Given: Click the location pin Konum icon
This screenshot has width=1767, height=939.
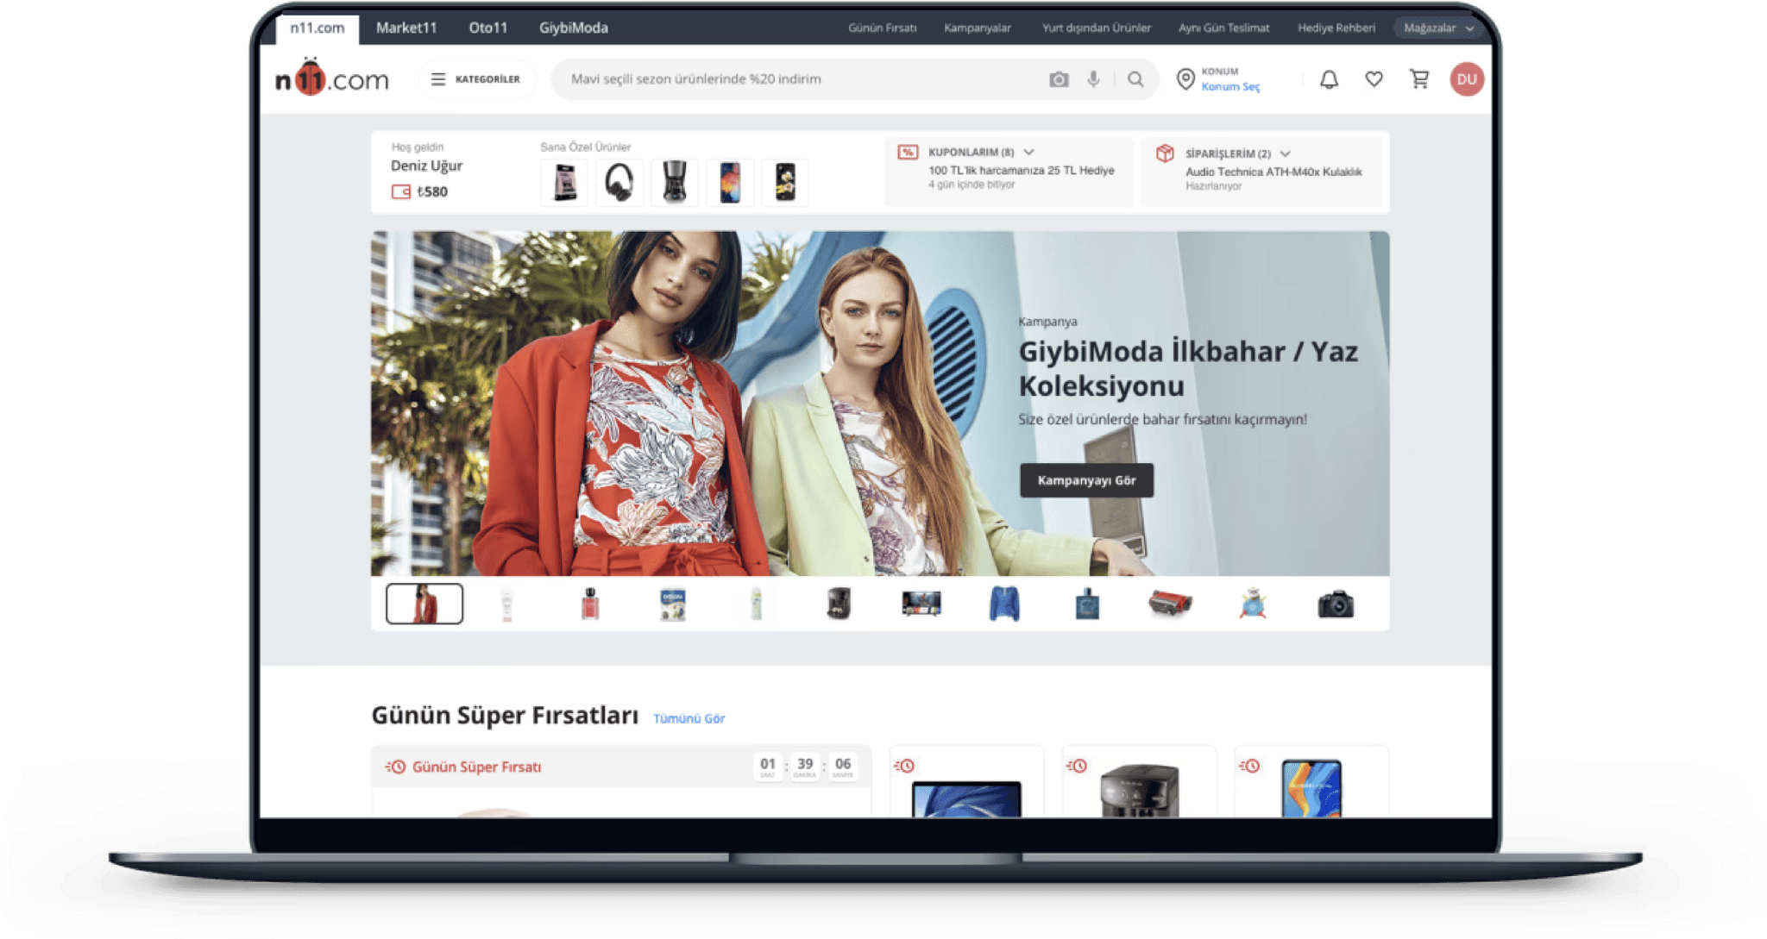Looking at the screenshot, I should (x=1185, y=79).
